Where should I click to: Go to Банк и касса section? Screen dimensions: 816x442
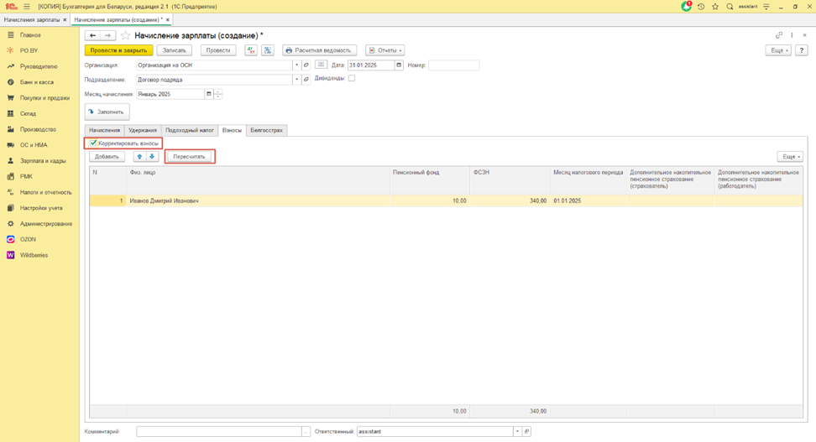click(x=36, y=82)
